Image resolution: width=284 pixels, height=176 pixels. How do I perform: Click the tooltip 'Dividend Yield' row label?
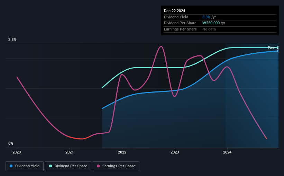coord(176,17)
